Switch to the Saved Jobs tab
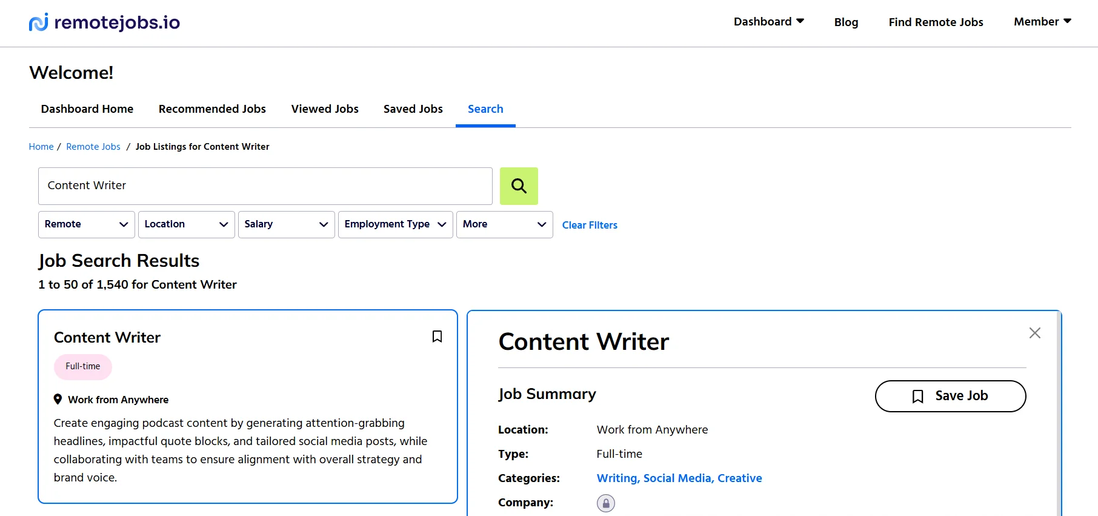Screen dimensions: 1098x516 tap(413, 109)
